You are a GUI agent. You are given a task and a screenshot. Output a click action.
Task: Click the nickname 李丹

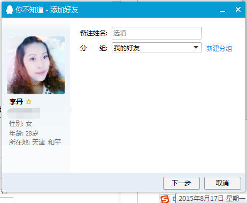(16, 102)
